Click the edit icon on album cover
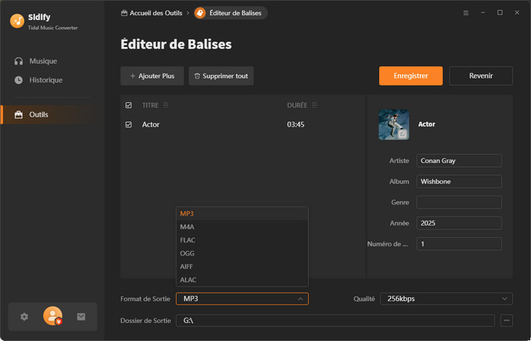The width and height of the screenshot is (531, 341). point(403,133)
